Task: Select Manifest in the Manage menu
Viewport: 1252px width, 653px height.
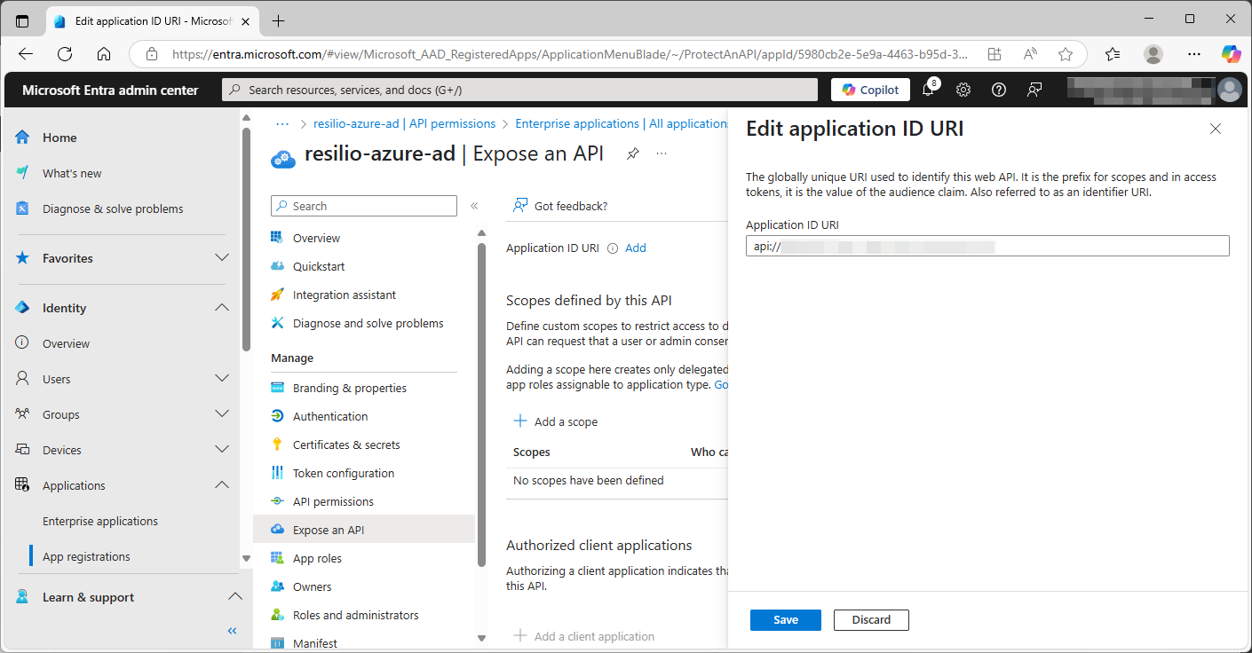Action: coord(314,642)
